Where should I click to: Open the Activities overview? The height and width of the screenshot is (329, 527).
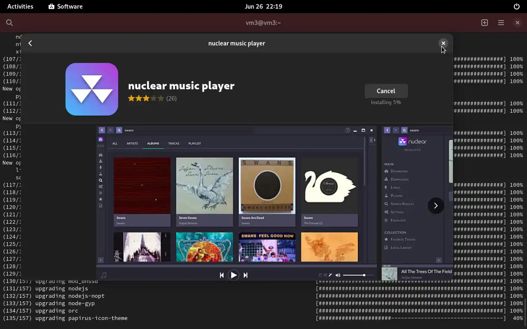coord(20,7)
